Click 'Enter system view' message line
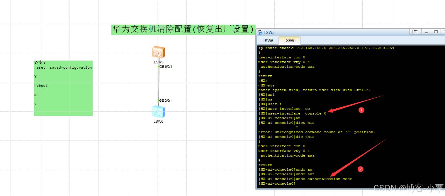The height and width of the screenshot is (196, 445). pos(315,90)
